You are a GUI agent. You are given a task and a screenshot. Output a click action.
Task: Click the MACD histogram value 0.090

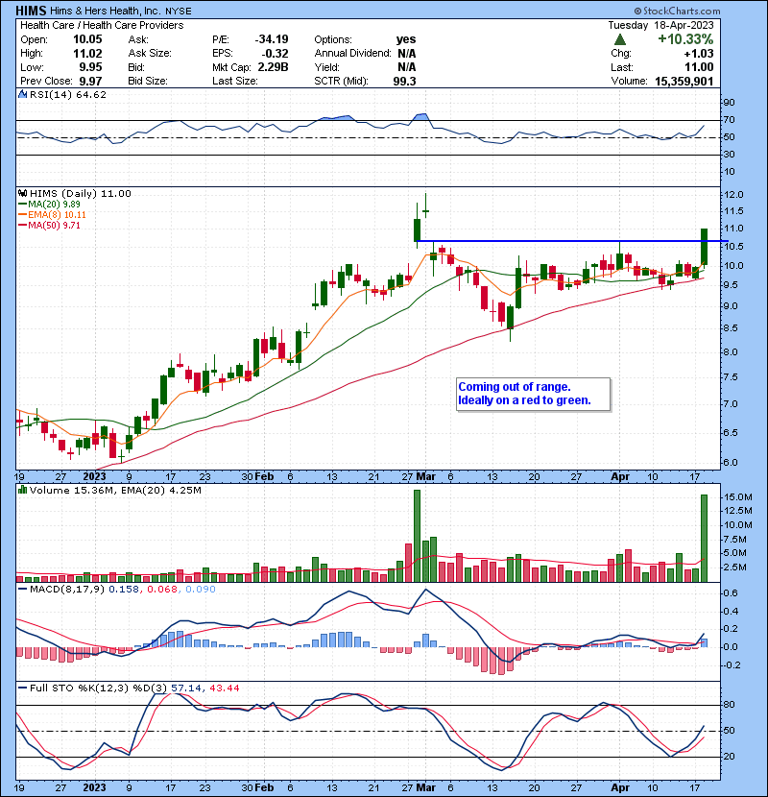pos(201,590)
